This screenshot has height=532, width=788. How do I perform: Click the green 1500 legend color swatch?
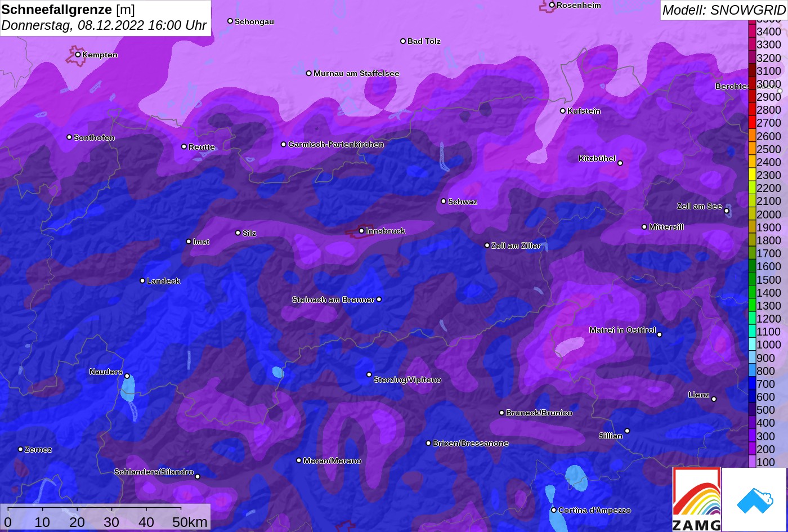pyautogui.click(x=752, y=280)
